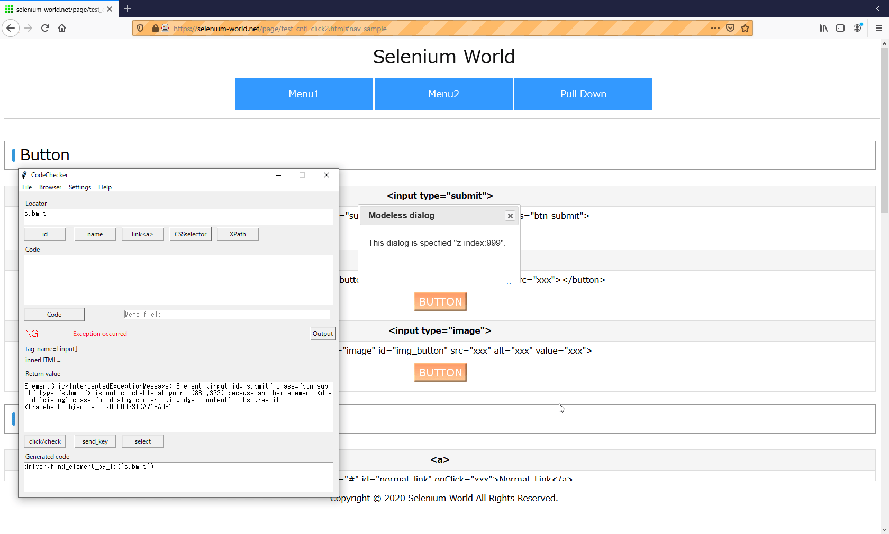Reload the page with the refresh icon
This screenshot has height=534, width=889.
45,28
